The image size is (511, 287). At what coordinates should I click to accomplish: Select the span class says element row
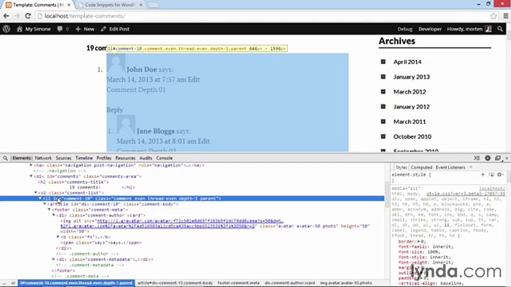click(x=101, y=242)
